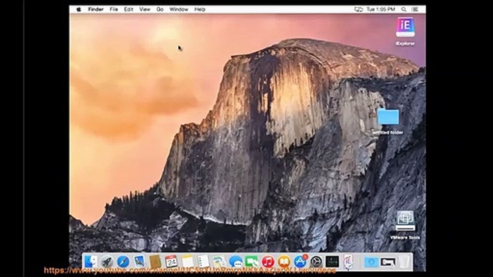The height and width of the screenshot is (277, 493).
Task: Open the Apple menu
Action: pyautogui.click(x=79, y=9)
